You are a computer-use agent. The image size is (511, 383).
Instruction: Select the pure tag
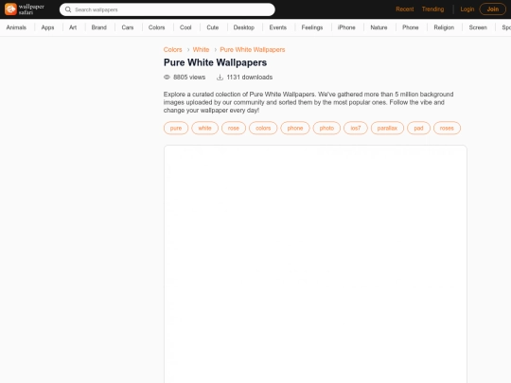(176, 128)
